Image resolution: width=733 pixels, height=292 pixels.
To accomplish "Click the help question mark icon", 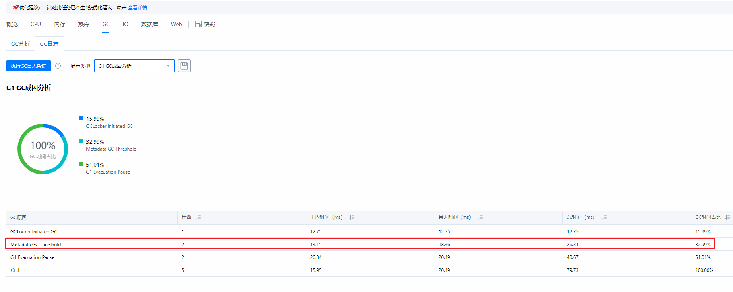I will click(58, 66).
